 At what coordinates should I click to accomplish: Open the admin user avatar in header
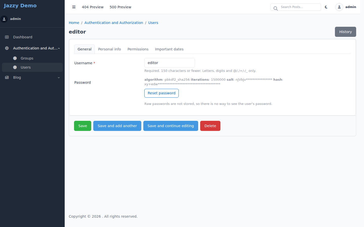[x=339, y=7]
